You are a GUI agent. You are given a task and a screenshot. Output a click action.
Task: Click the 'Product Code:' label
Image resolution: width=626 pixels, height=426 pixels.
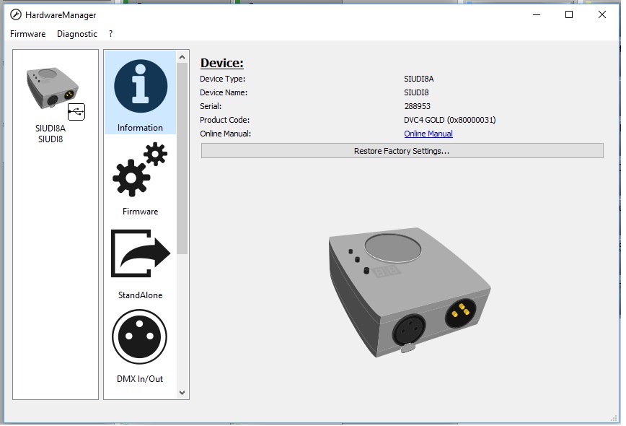click(x=225, y=120)
